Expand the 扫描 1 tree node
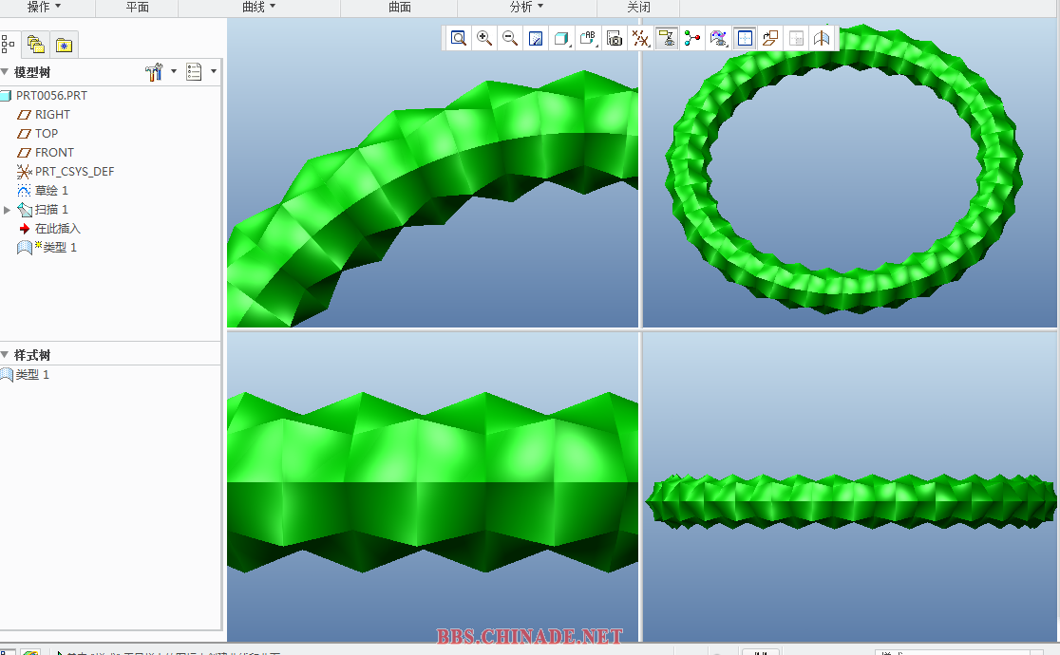 [x=8, y=210]
